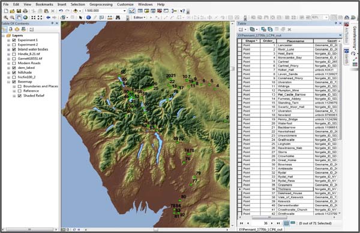Open the Bookmarks menu

pyautogui.click(x=44, y=4)
